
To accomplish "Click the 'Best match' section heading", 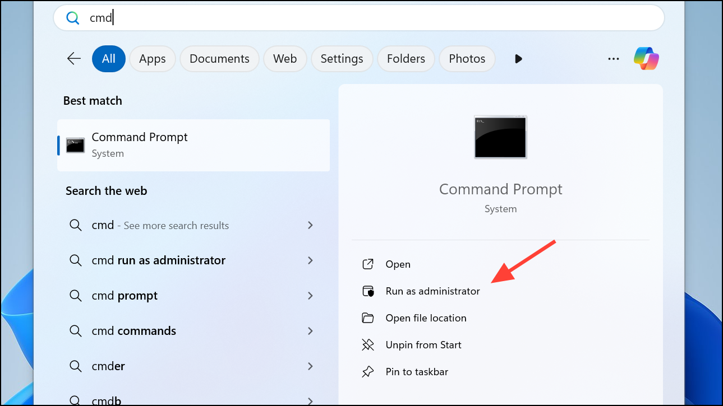I will click(93, 101).
